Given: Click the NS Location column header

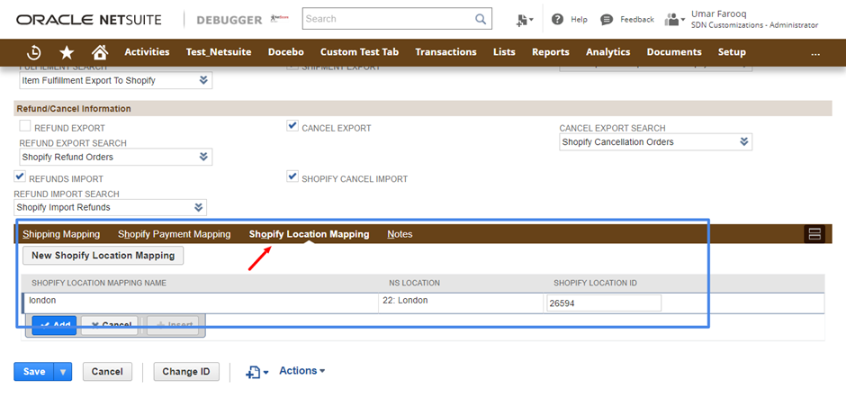Looking at the screenshot, I should (x=414, y=283).
